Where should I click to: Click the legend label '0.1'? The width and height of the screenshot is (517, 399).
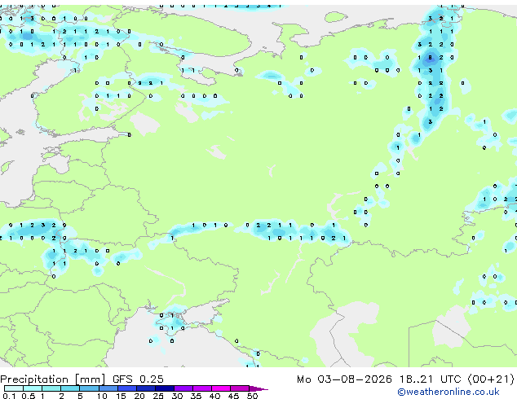(x=9, y=396)
